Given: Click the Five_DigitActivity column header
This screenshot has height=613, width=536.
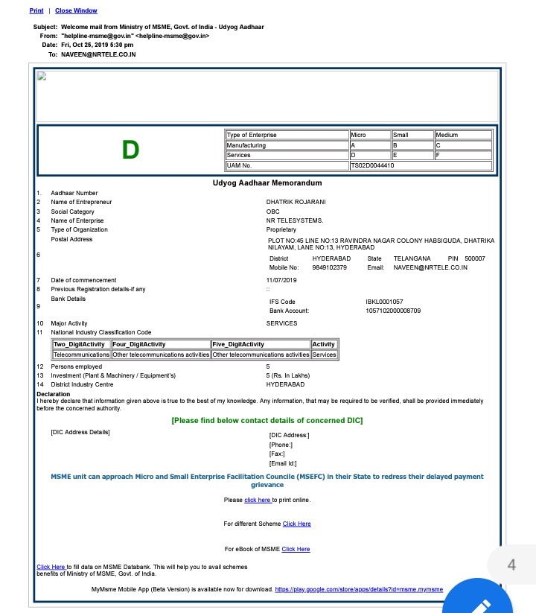Looking at the screenshot, I should tap(238, 344).
